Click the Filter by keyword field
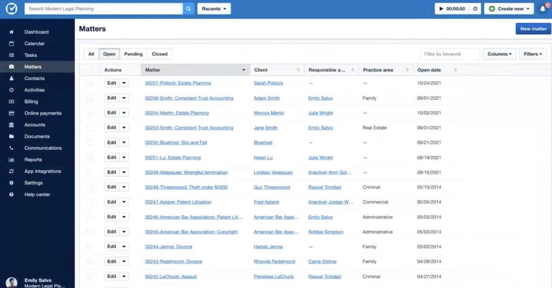Viewport: 552px width, 288px height. click(x=449, y=54)
